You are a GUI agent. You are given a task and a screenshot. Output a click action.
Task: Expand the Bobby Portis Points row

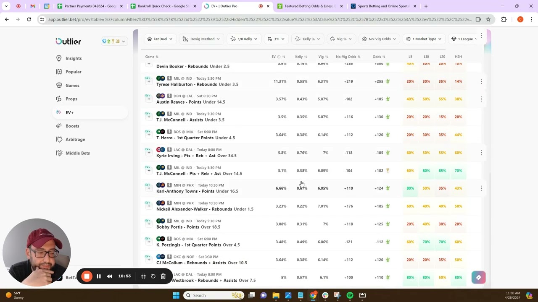point(149,224)
